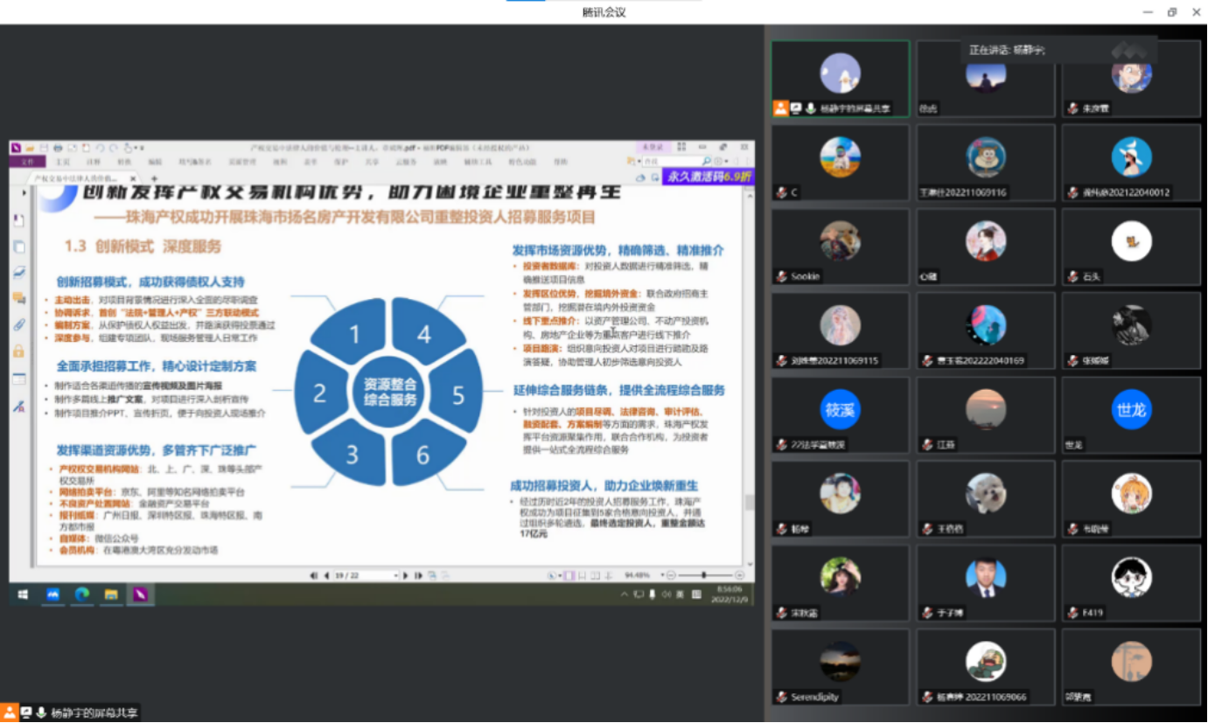Open the security lock panel

(x=18, y=351)
